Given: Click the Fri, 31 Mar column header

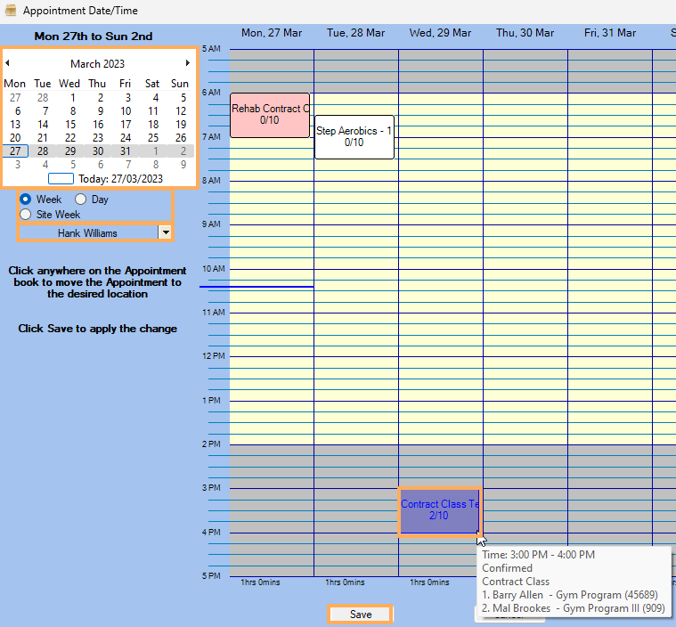Looking at the screenshot, I should click(610, 33).
